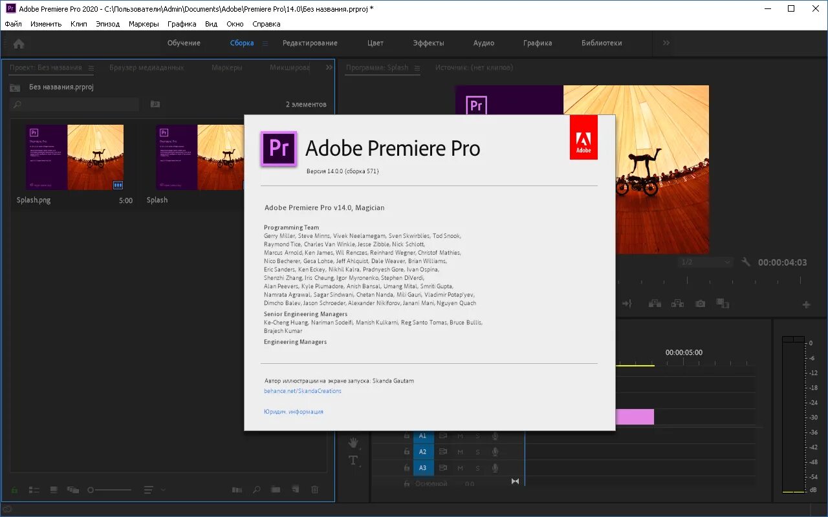
Task: Click Automate to Sequence icon
Action: 237,491
